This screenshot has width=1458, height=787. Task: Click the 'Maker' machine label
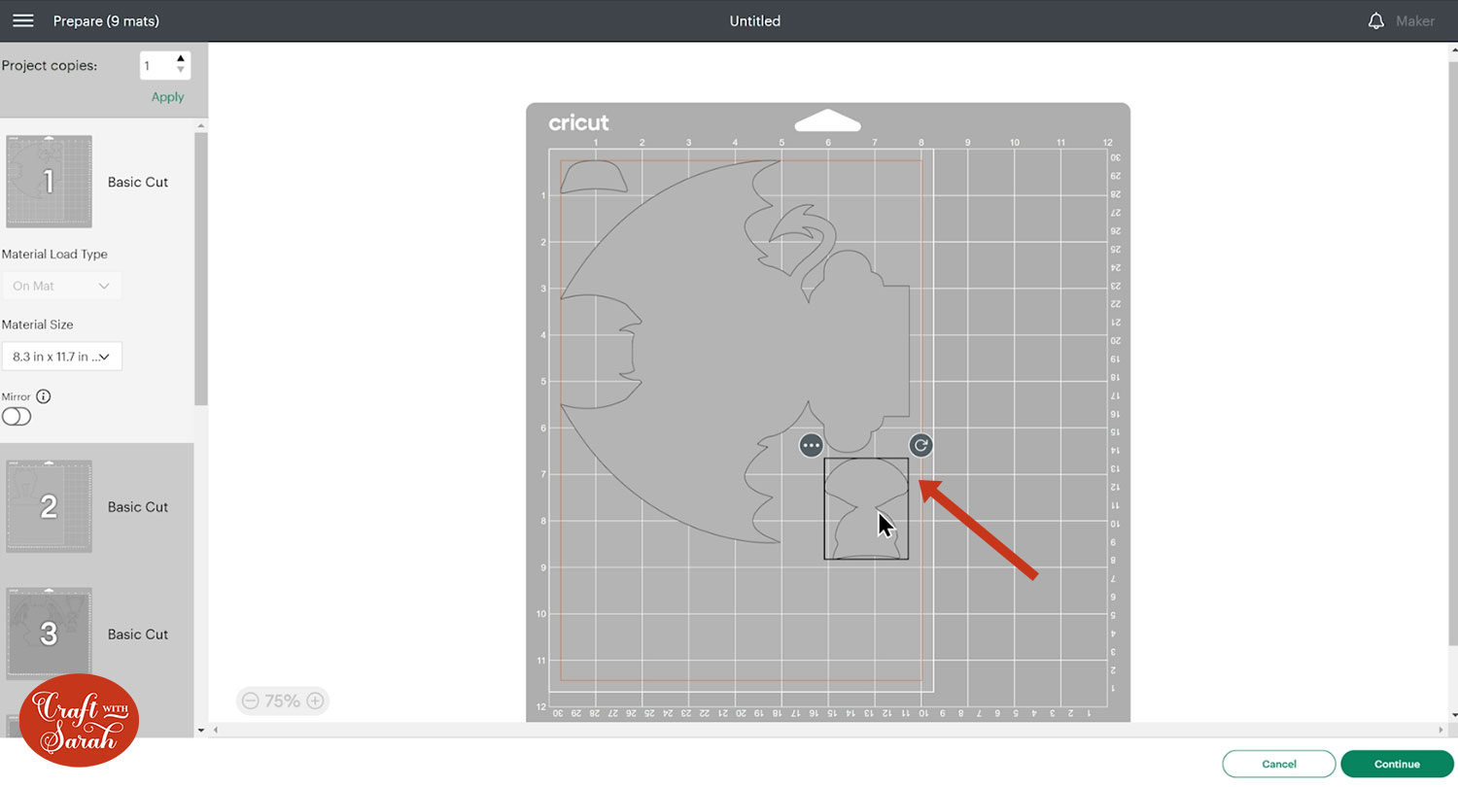pos(1415,20)
